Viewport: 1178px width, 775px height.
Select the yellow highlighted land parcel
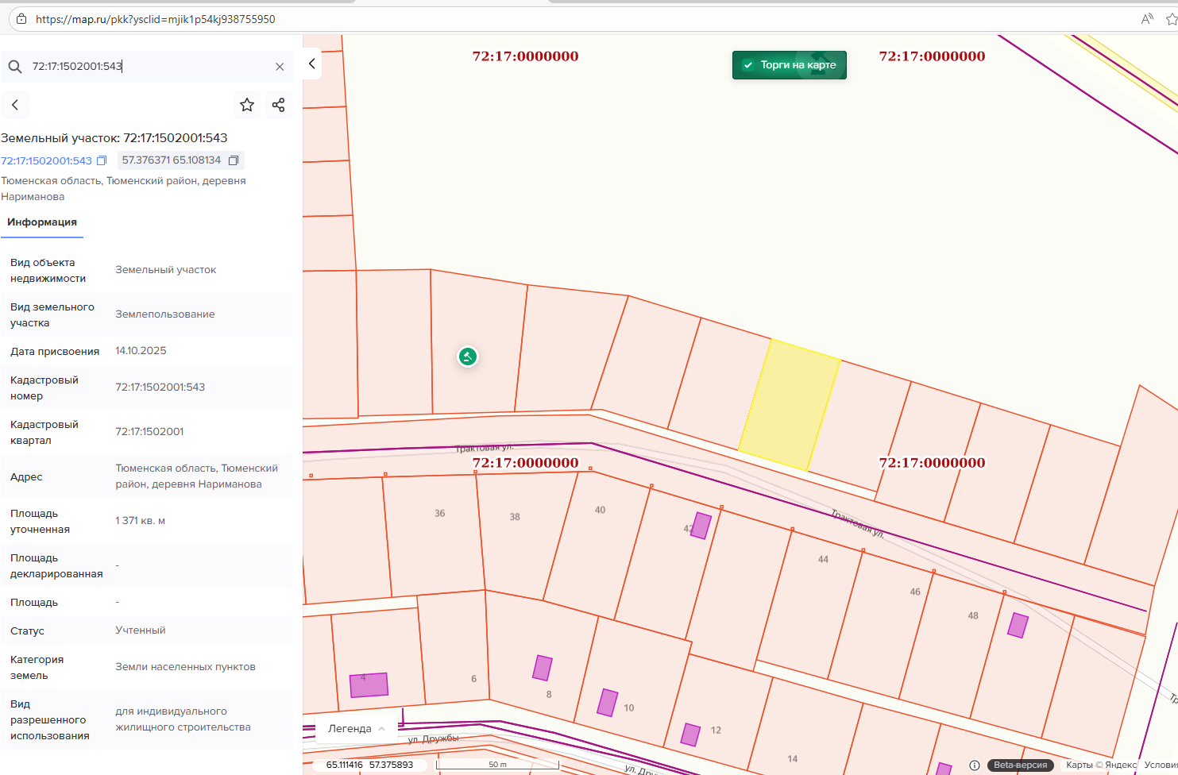pyautogui.click(x=789, y=405)
